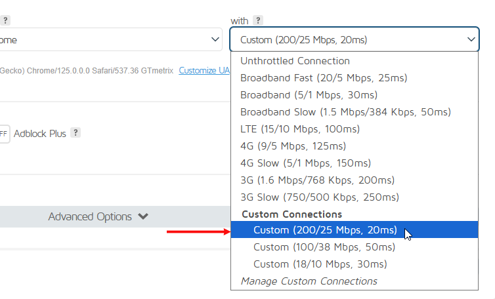The height and width of the screenshot is (299, 495).
Task: Toggle the Adblock Plus switch
Action: click(x=4, y=134)
